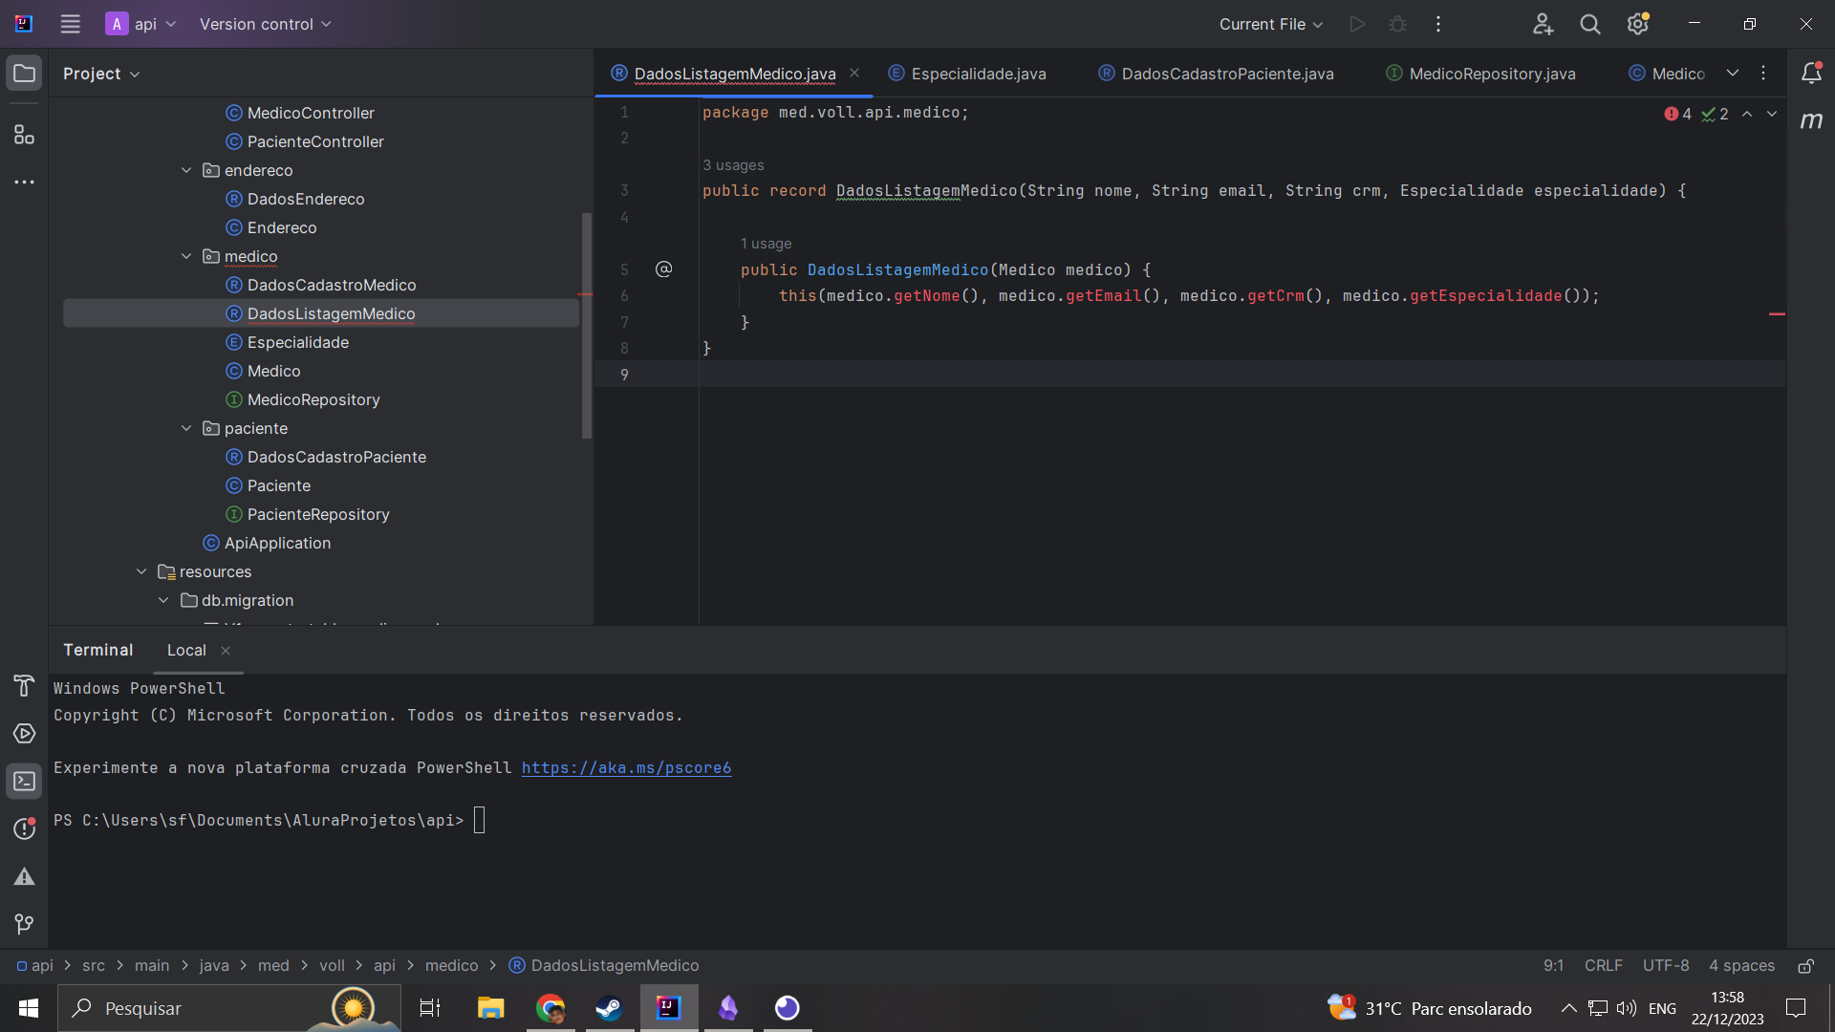Open Search Everywhere magnifier

click(x=1590, y=24)
